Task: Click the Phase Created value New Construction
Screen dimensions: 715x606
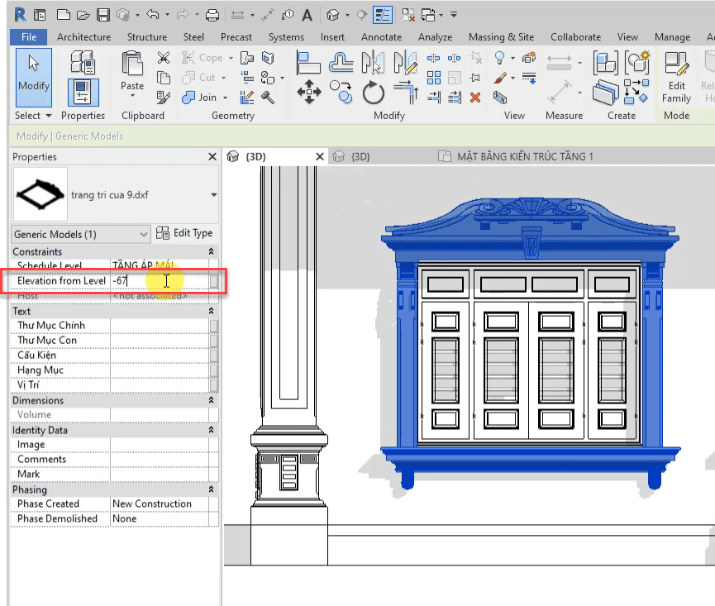Action: point(152,503)
